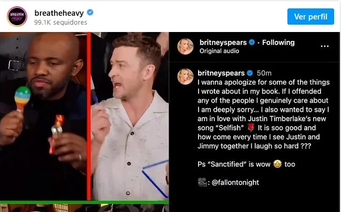View the 99.1K seguidores count
341x212 pixels.
[x=60, y=23]
